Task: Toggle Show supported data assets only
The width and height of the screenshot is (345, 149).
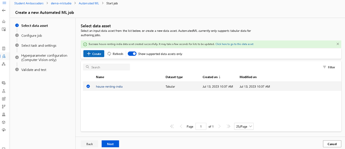Action: [x=132, y=54]
